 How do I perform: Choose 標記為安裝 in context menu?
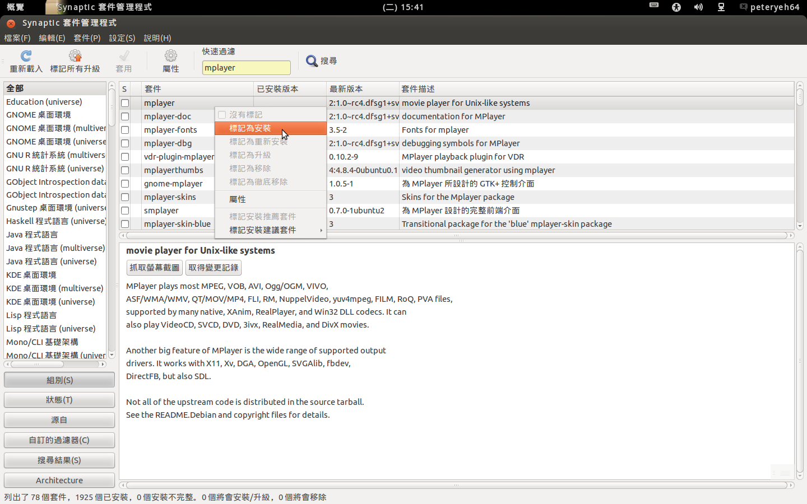271,128
